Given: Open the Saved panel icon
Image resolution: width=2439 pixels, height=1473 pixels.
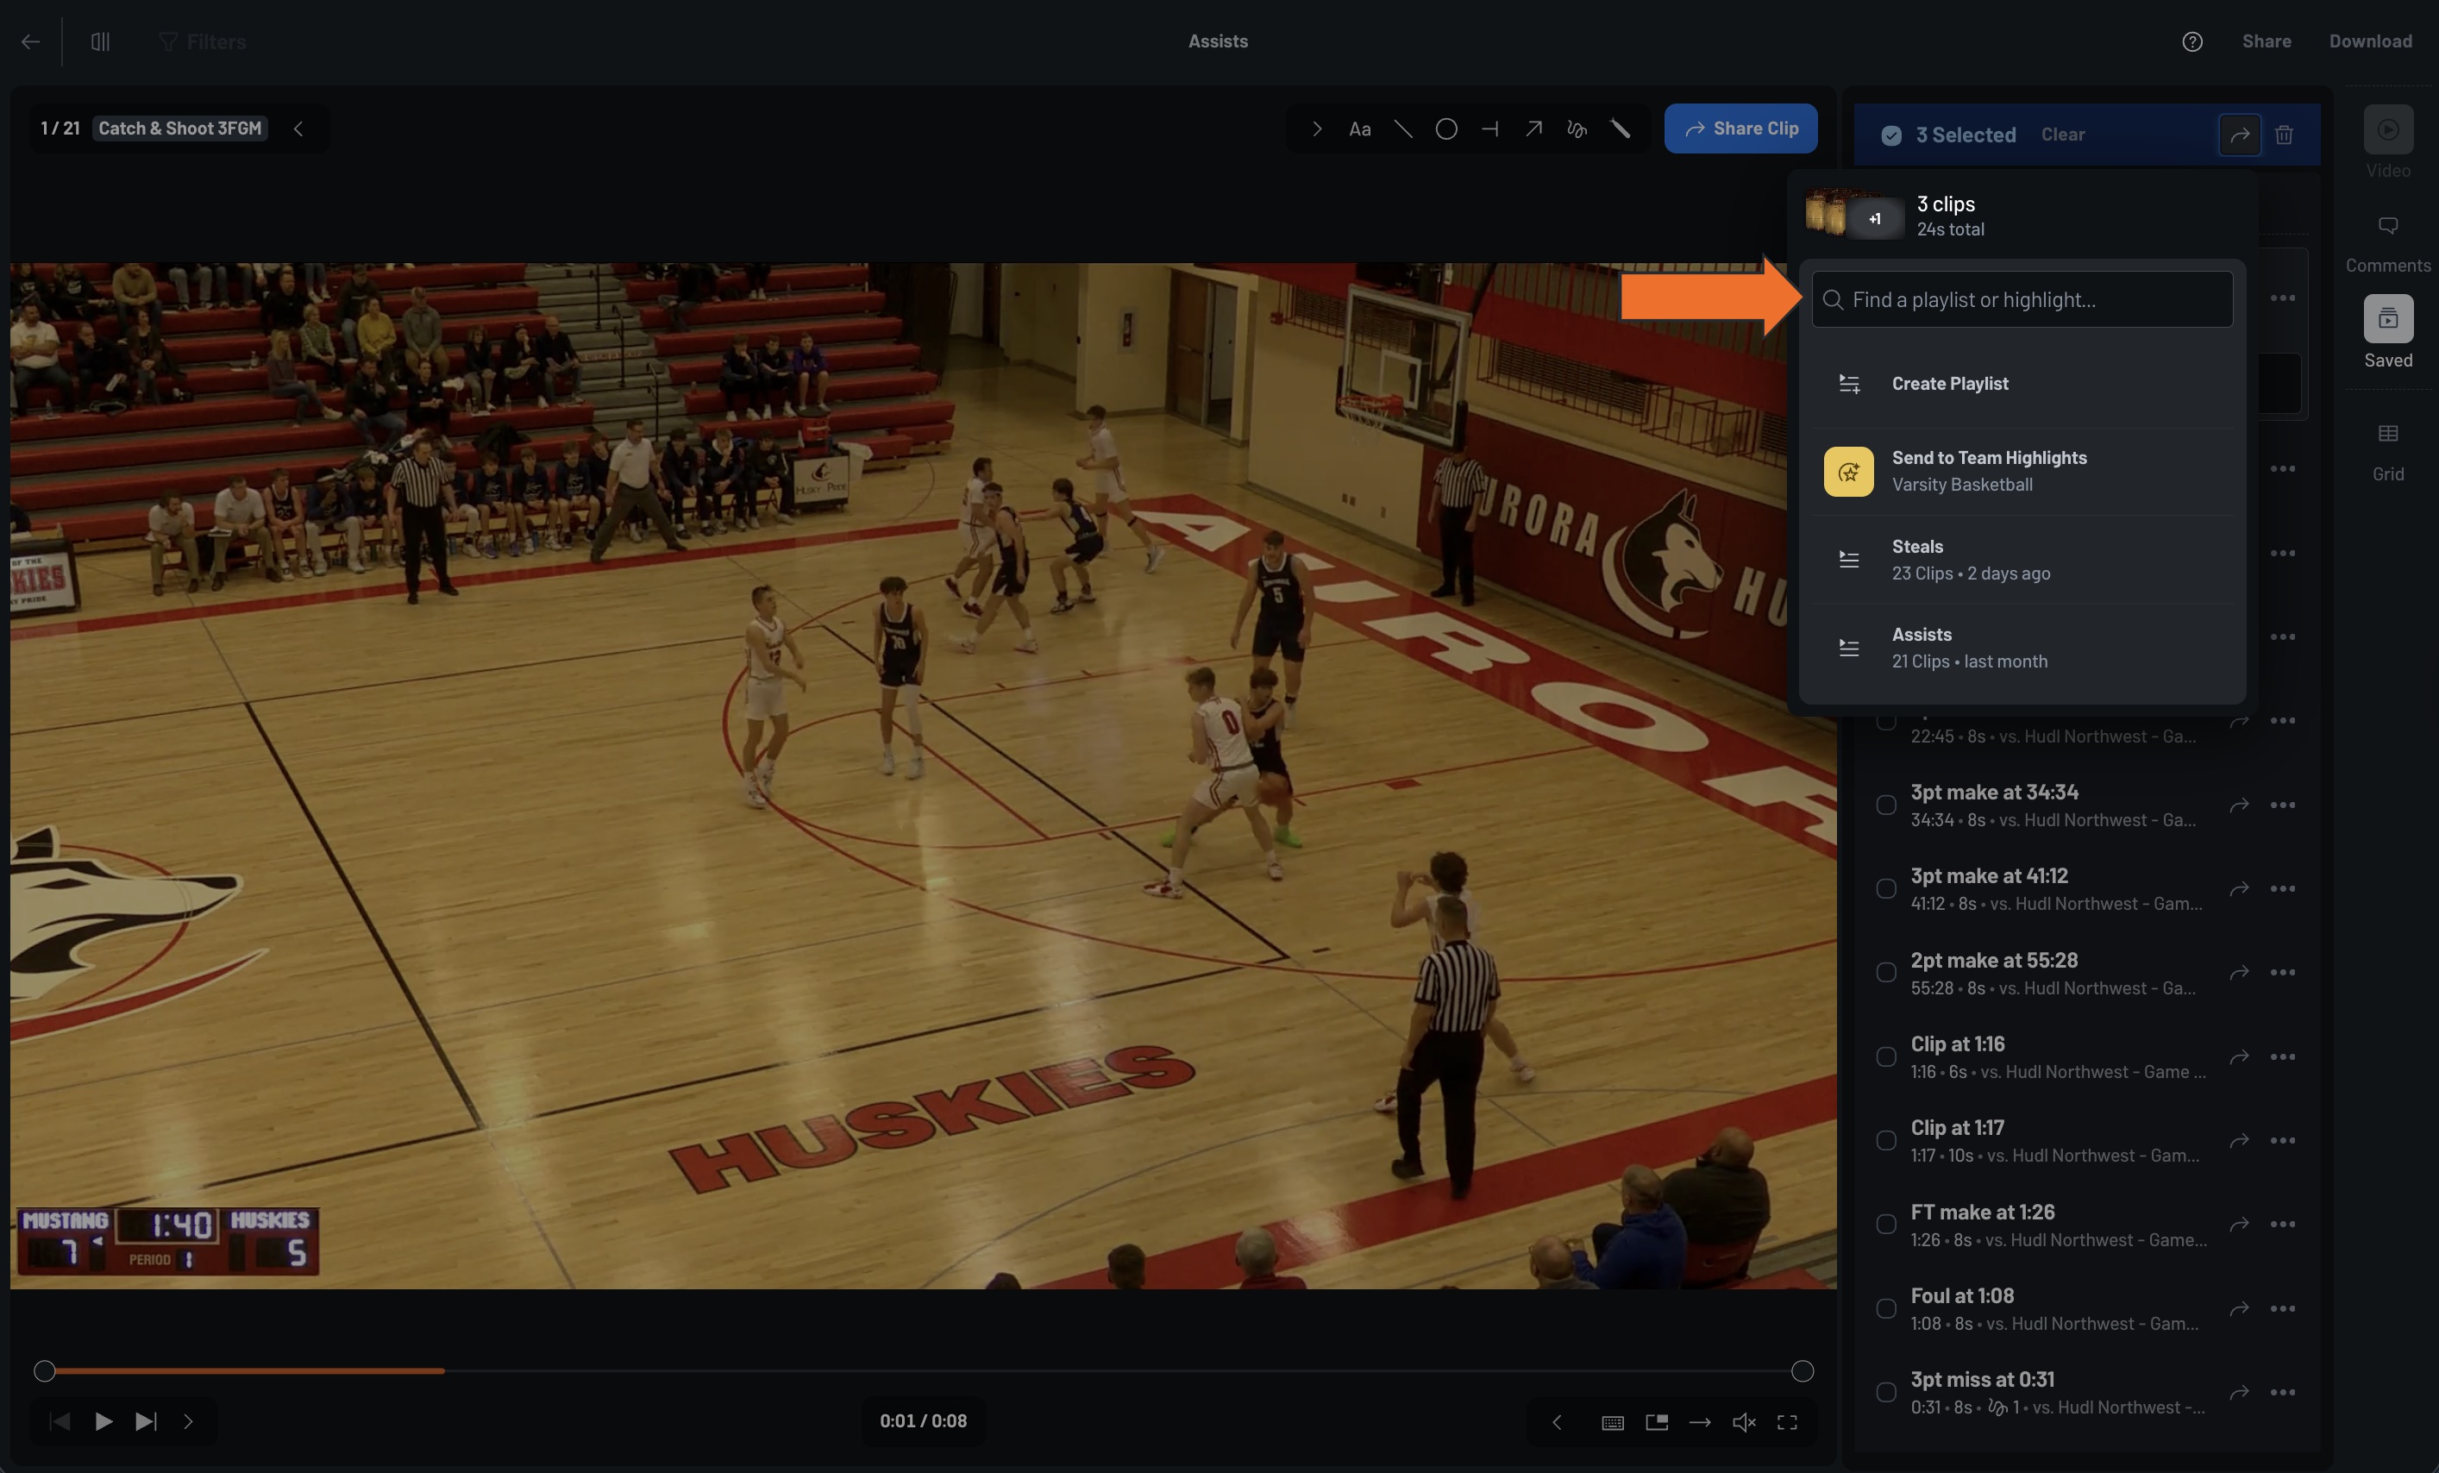Looking at the screenshot, I should pyautogui.click(x=2387, y=319).
